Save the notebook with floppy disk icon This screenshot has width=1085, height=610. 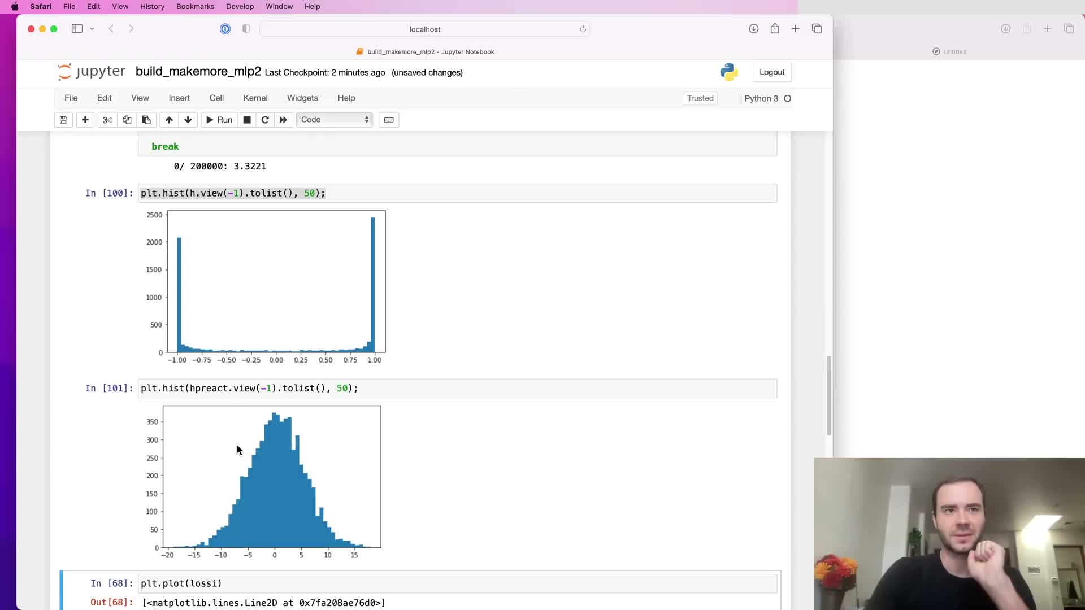click(x=63, y=120)
